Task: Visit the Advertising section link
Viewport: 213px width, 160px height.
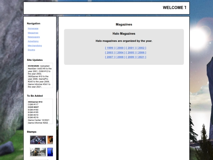Action: [33, 41]
